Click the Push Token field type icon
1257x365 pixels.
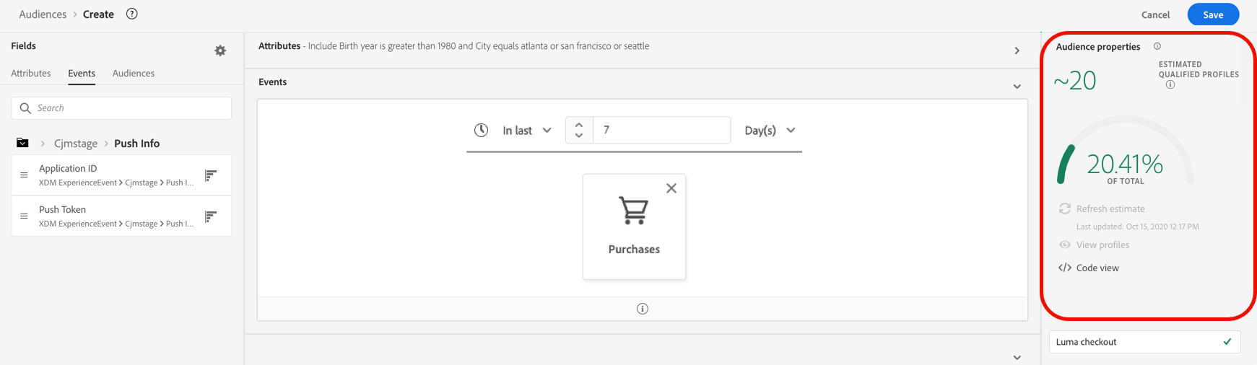pyautogui.click(x=211, y=216)
